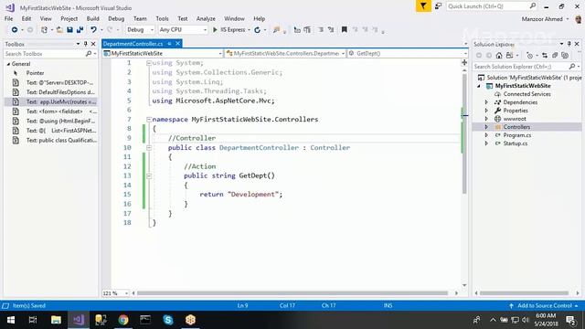Click the Manzoor Ahmed account name
Screen dimensions: 585x329
[x=542, y=19]
